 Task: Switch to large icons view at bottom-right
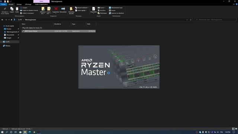tap(236, 129)
